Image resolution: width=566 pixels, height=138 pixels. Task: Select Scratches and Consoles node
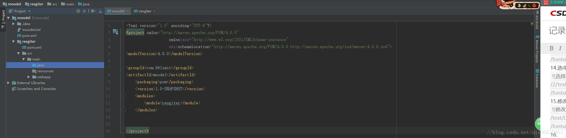click(36, 89)
